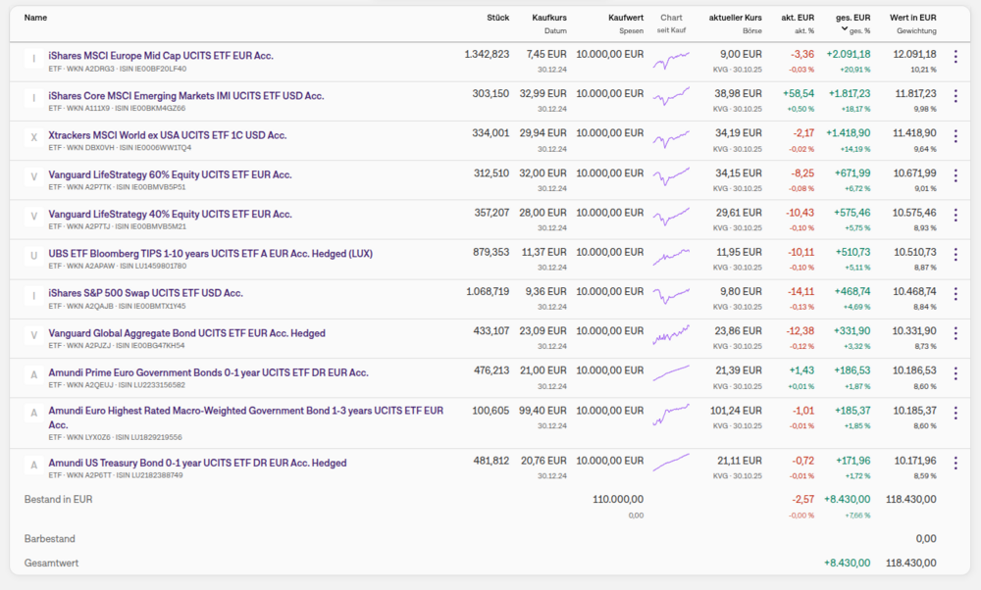Open the Amundi Euro Highest Rated Macro-Weighted Bond link
The width and height of the screenshot is (981, 590).
pos(245,410)
